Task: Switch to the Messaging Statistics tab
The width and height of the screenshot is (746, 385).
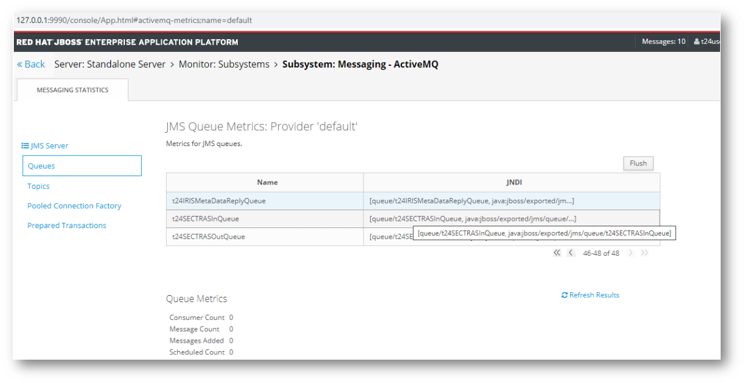Action: click(x=72, y=90)
